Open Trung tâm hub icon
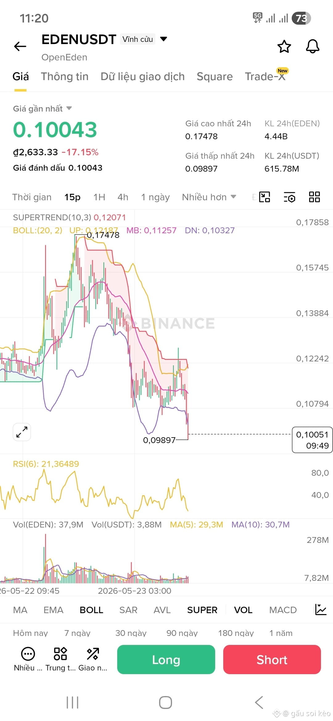 (x=60, y=659)
